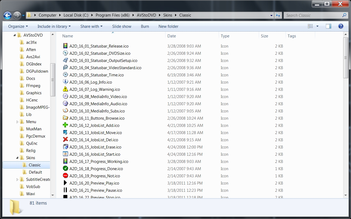Collapse the AVStoDVD folder tree node

pos(14,35)
